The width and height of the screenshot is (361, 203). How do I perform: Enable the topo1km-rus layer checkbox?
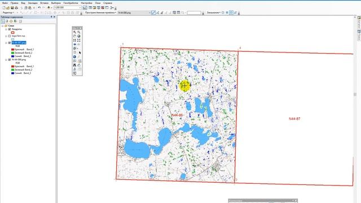tap(10, 36)
